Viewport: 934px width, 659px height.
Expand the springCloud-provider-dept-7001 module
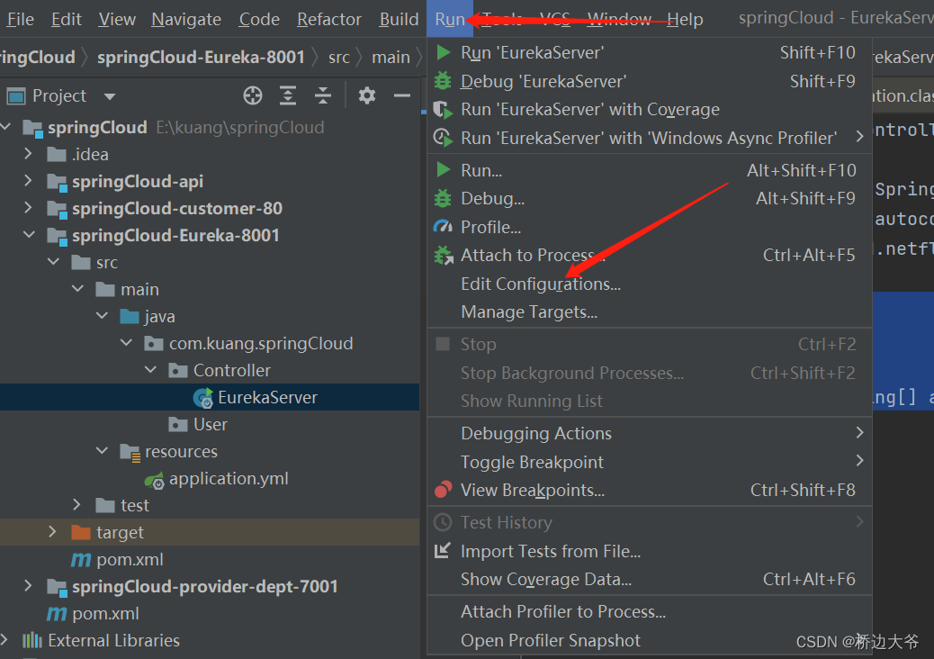28,586
